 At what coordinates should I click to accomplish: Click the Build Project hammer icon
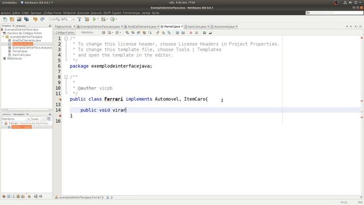click(x=80, y=19)
